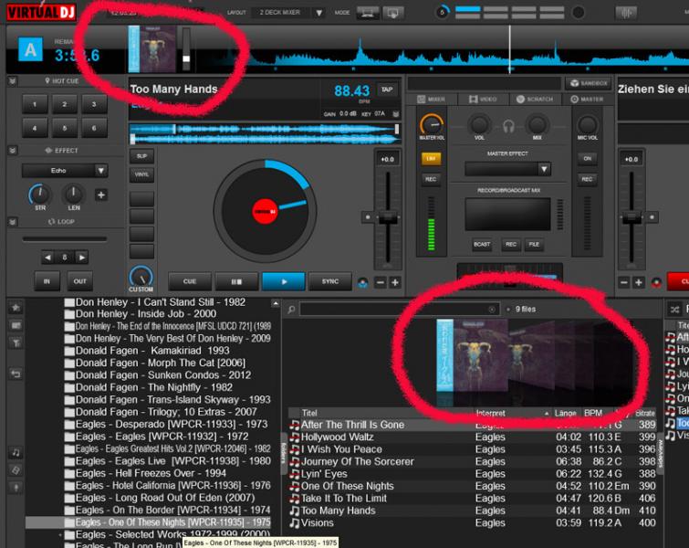689x548 pixels.
Task: Switch to the SCRATCH tab
Action: pos(535,100)
